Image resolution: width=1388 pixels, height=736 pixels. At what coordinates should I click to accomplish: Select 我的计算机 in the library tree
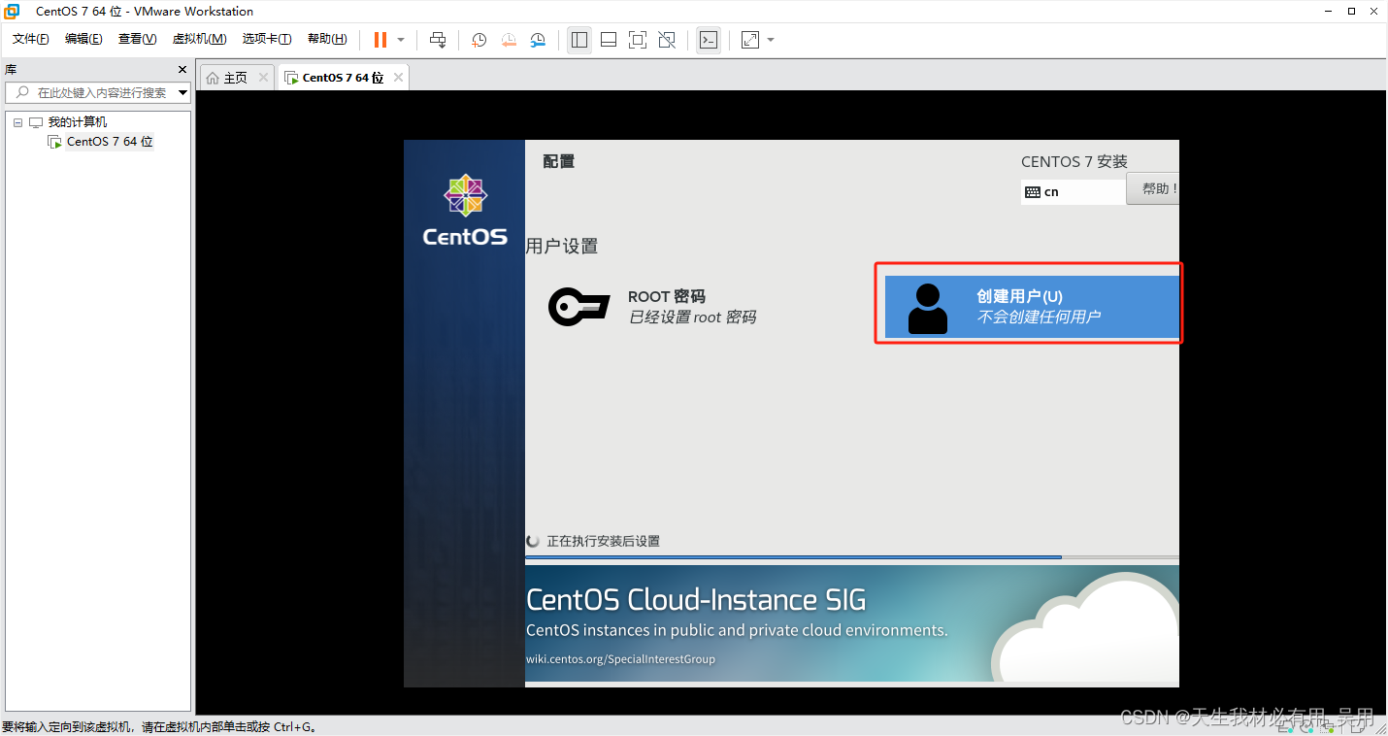click(x=77, y=122)
